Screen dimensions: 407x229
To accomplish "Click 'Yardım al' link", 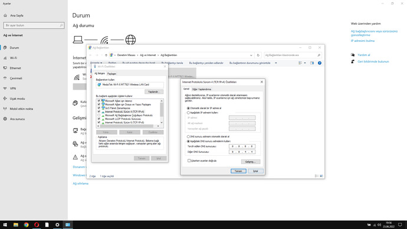I will [x=364, y=55].
